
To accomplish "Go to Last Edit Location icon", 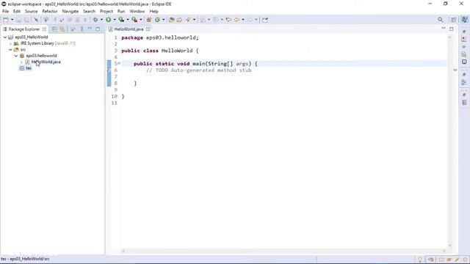I will point(228,20).
